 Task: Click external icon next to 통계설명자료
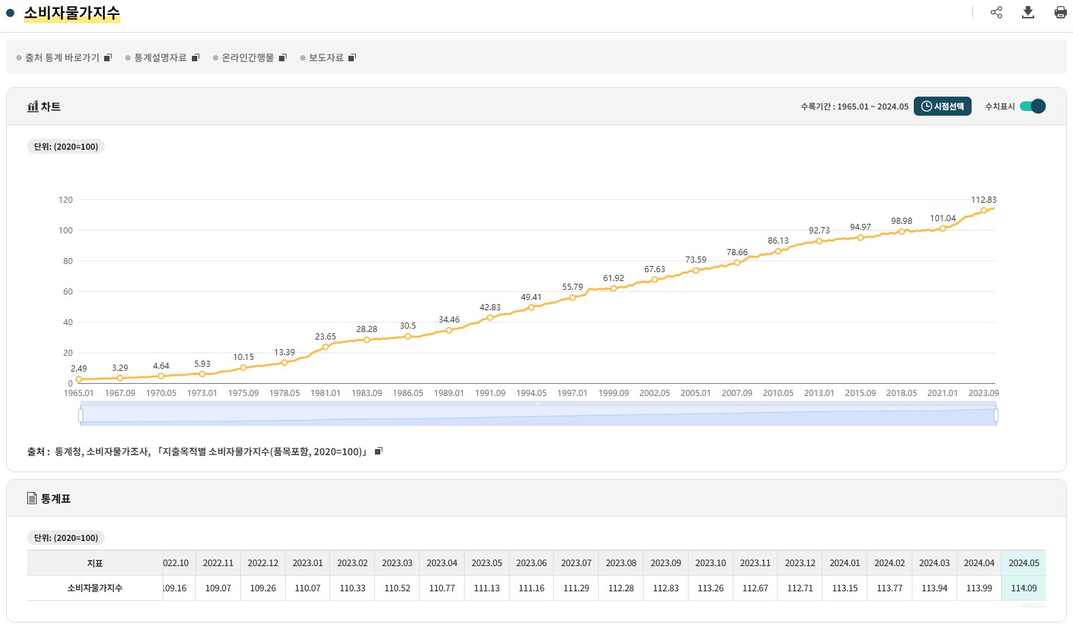(195, 58)
